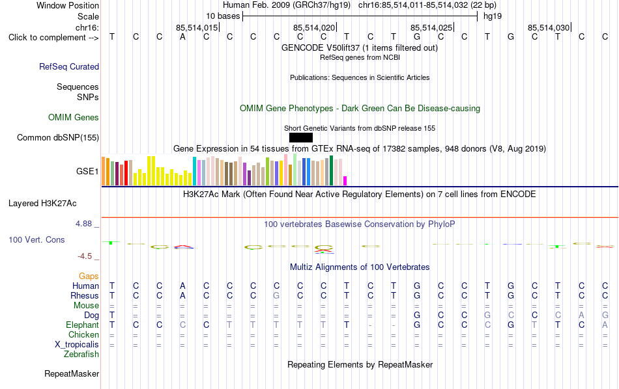This screenshot has height=389, width=619.
Task: Click the GENCODE V50lift37 track title
Action: coord(359,47)
